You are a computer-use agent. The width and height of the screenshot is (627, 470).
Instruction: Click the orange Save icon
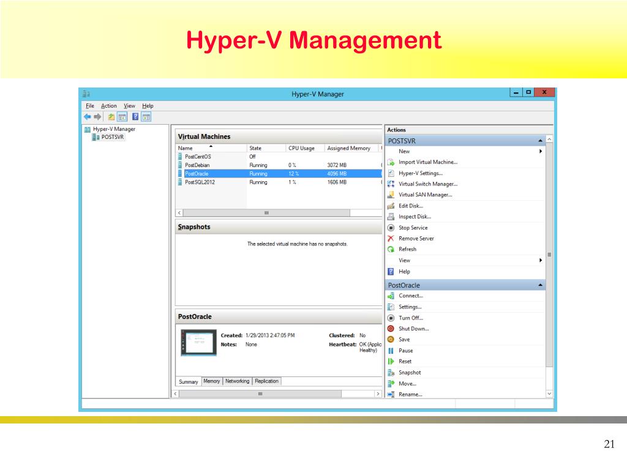coord(391,339)
